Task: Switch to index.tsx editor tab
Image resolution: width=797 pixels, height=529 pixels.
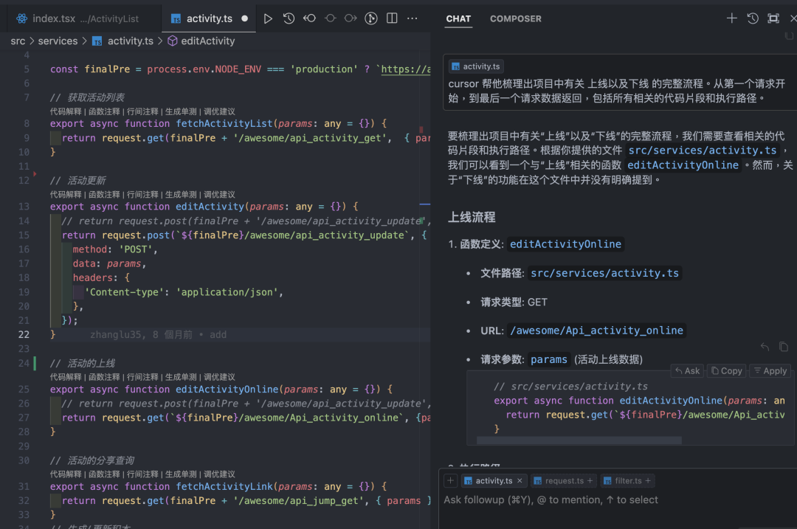Action: tap(77, 18)
